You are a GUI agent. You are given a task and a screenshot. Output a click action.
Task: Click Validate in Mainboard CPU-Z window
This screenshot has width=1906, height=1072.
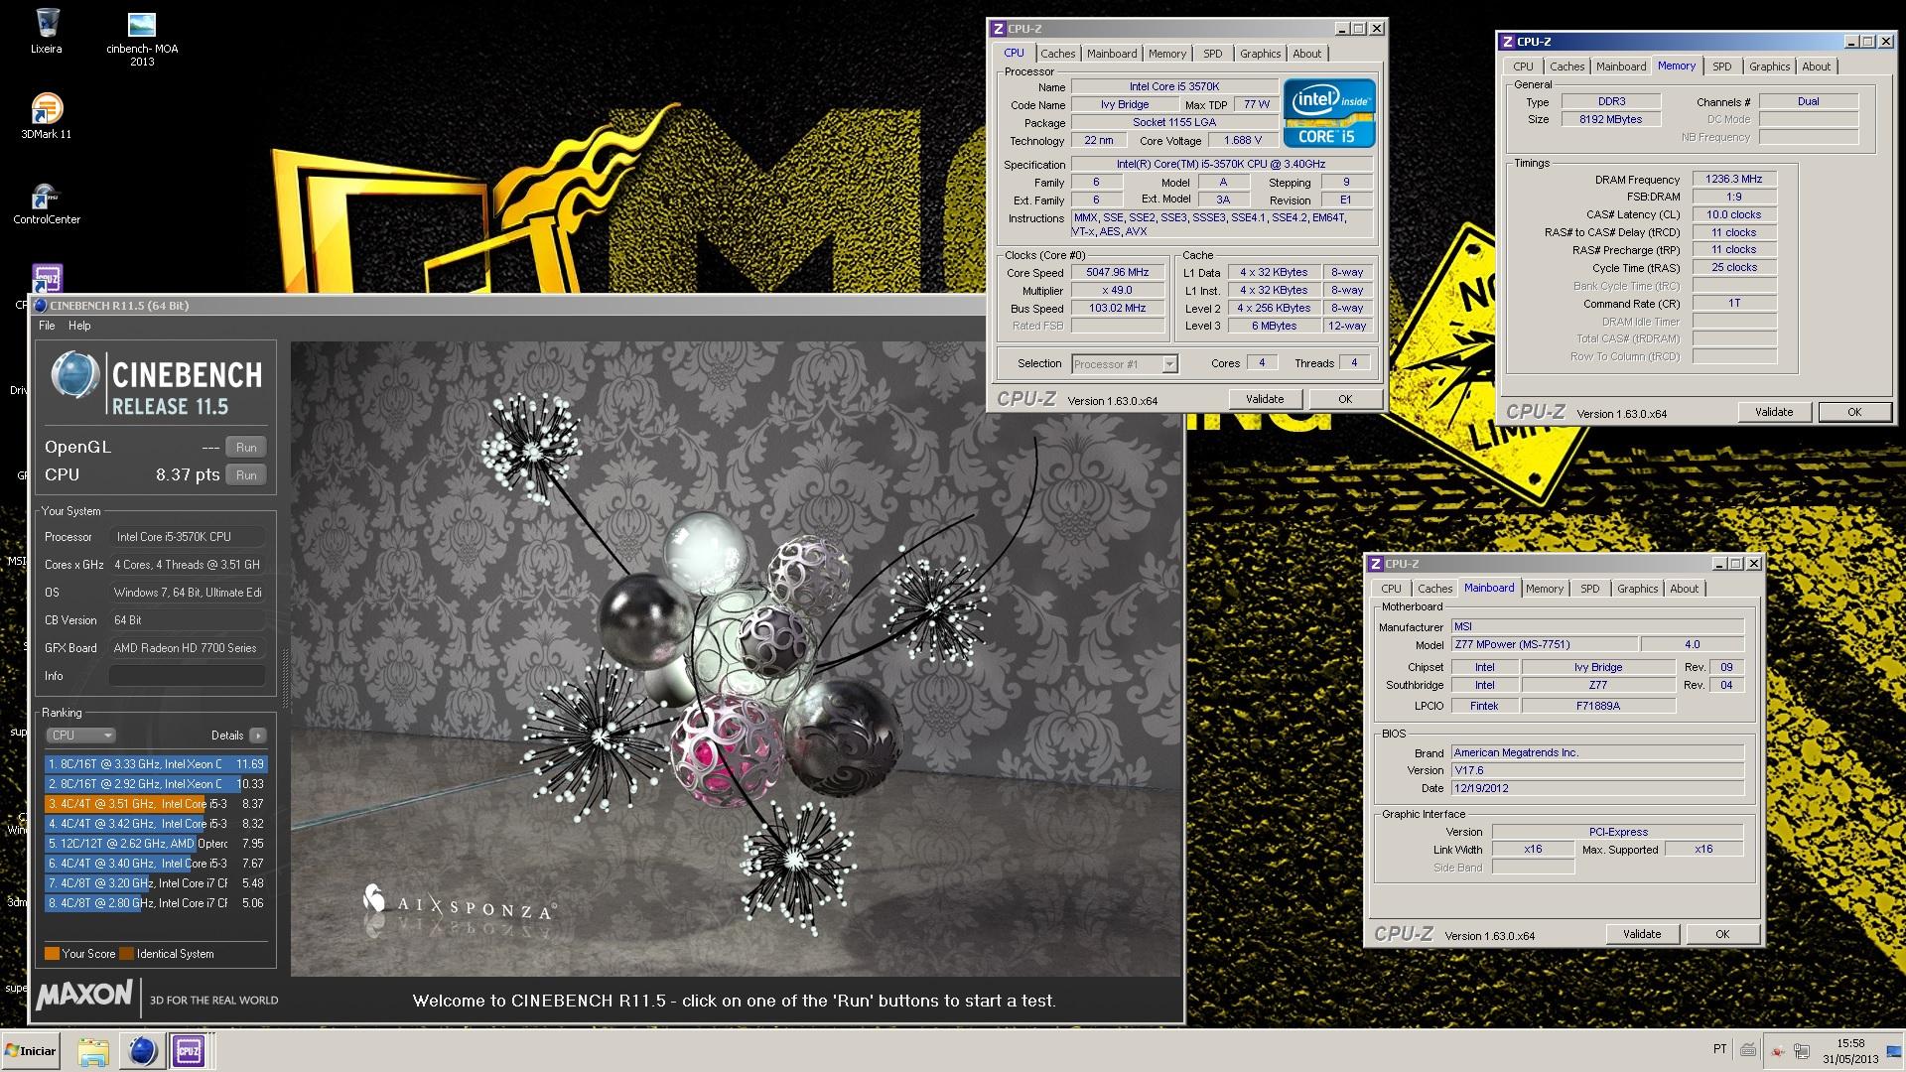coord(1642,934)
